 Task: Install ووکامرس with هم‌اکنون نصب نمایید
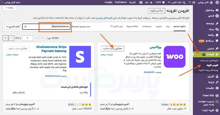coord(112,49)
